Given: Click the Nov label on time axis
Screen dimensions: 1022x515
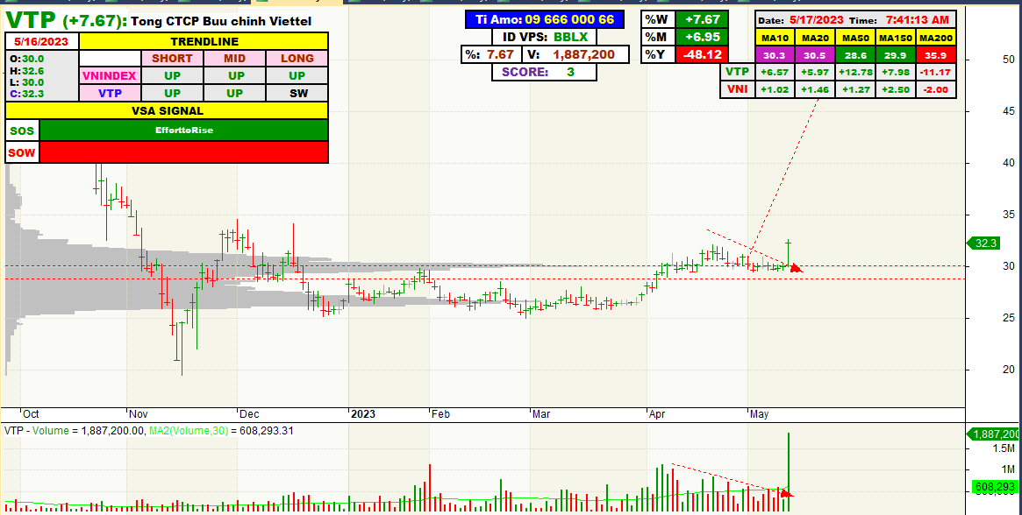Looking at the screenshot, I should click(139, 414).
